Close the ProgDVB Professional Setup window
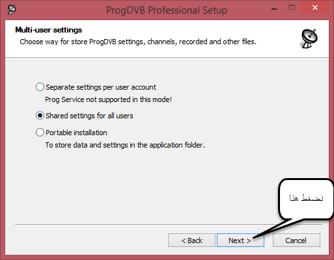Viewport: 334px width, 260px height. (x=315, y=8)
